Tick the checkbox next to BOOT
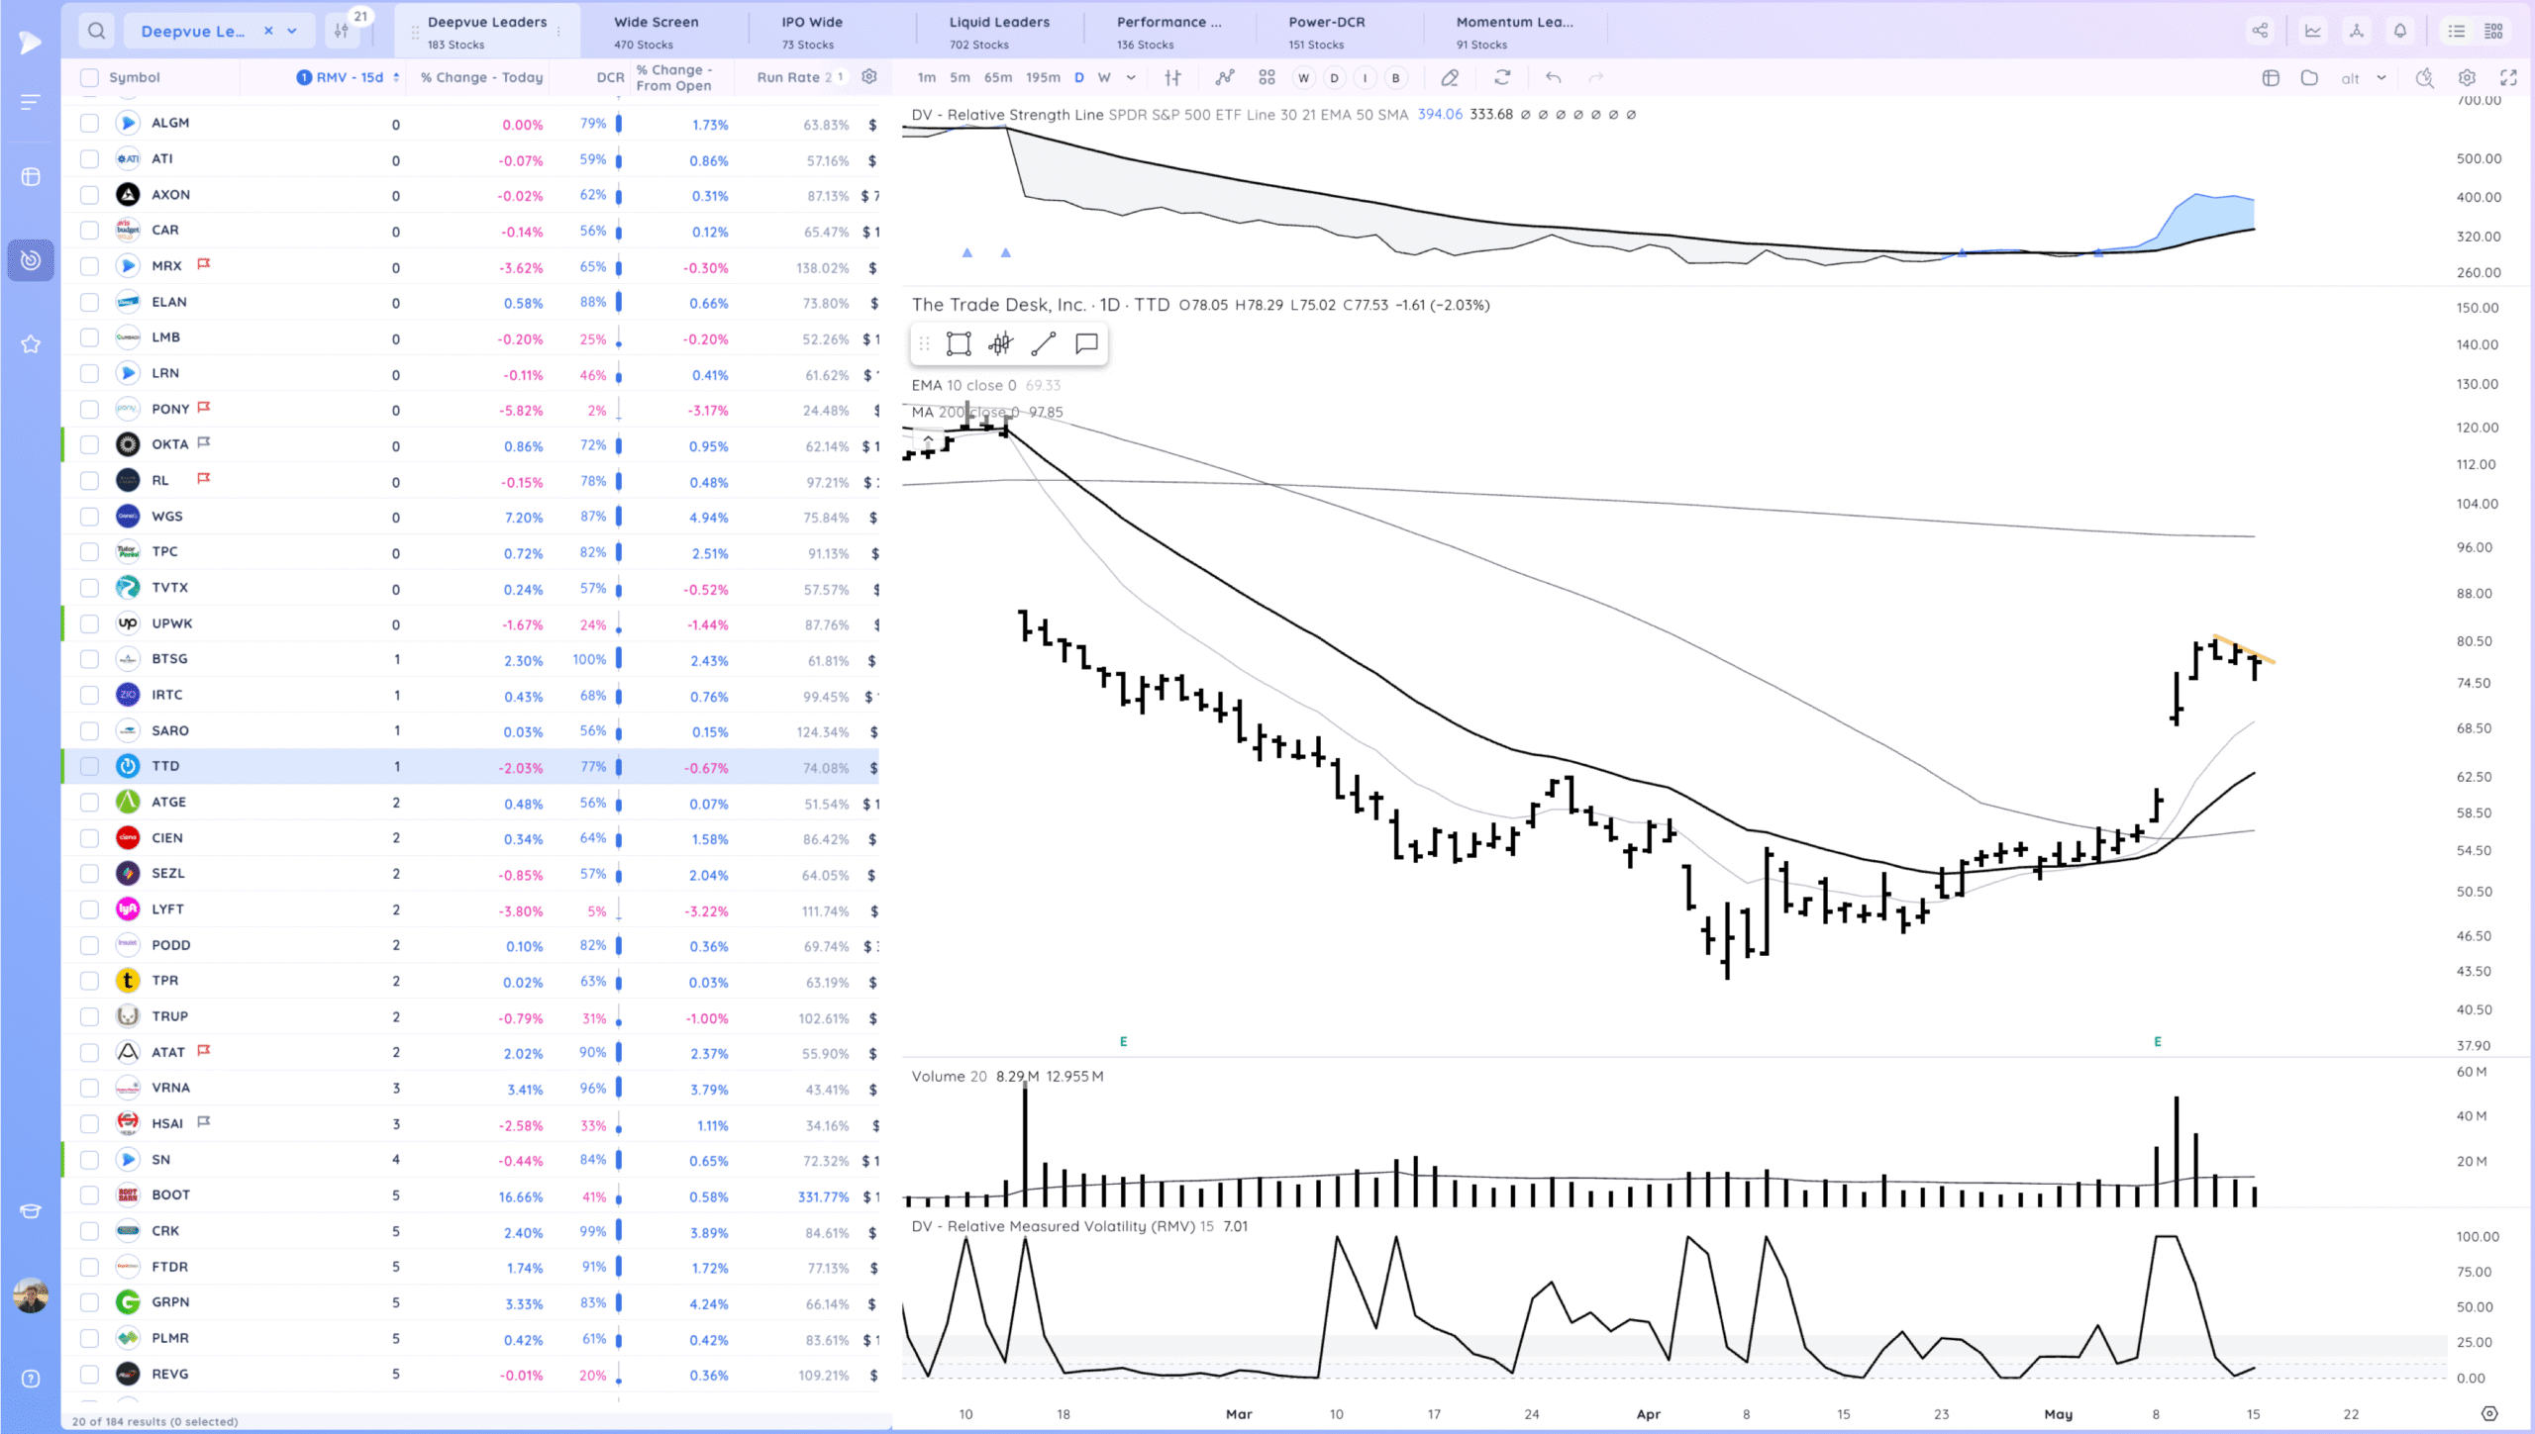Viewport: 2535px width, 1434px height. click(89, 1195)
